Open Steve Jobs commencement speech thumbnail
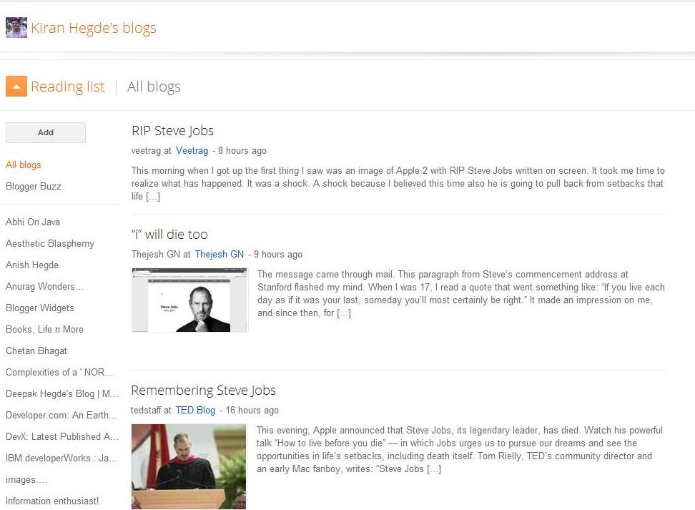Image resolution: width=695 pixels, height=510 pixels. click(189, 466)
